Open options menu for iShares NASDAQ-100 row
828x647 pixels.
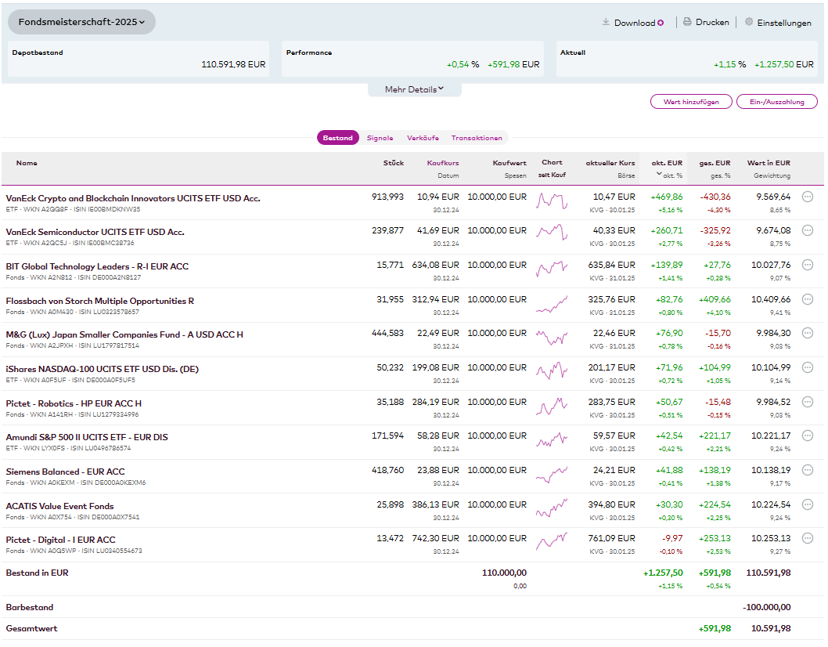808,367
